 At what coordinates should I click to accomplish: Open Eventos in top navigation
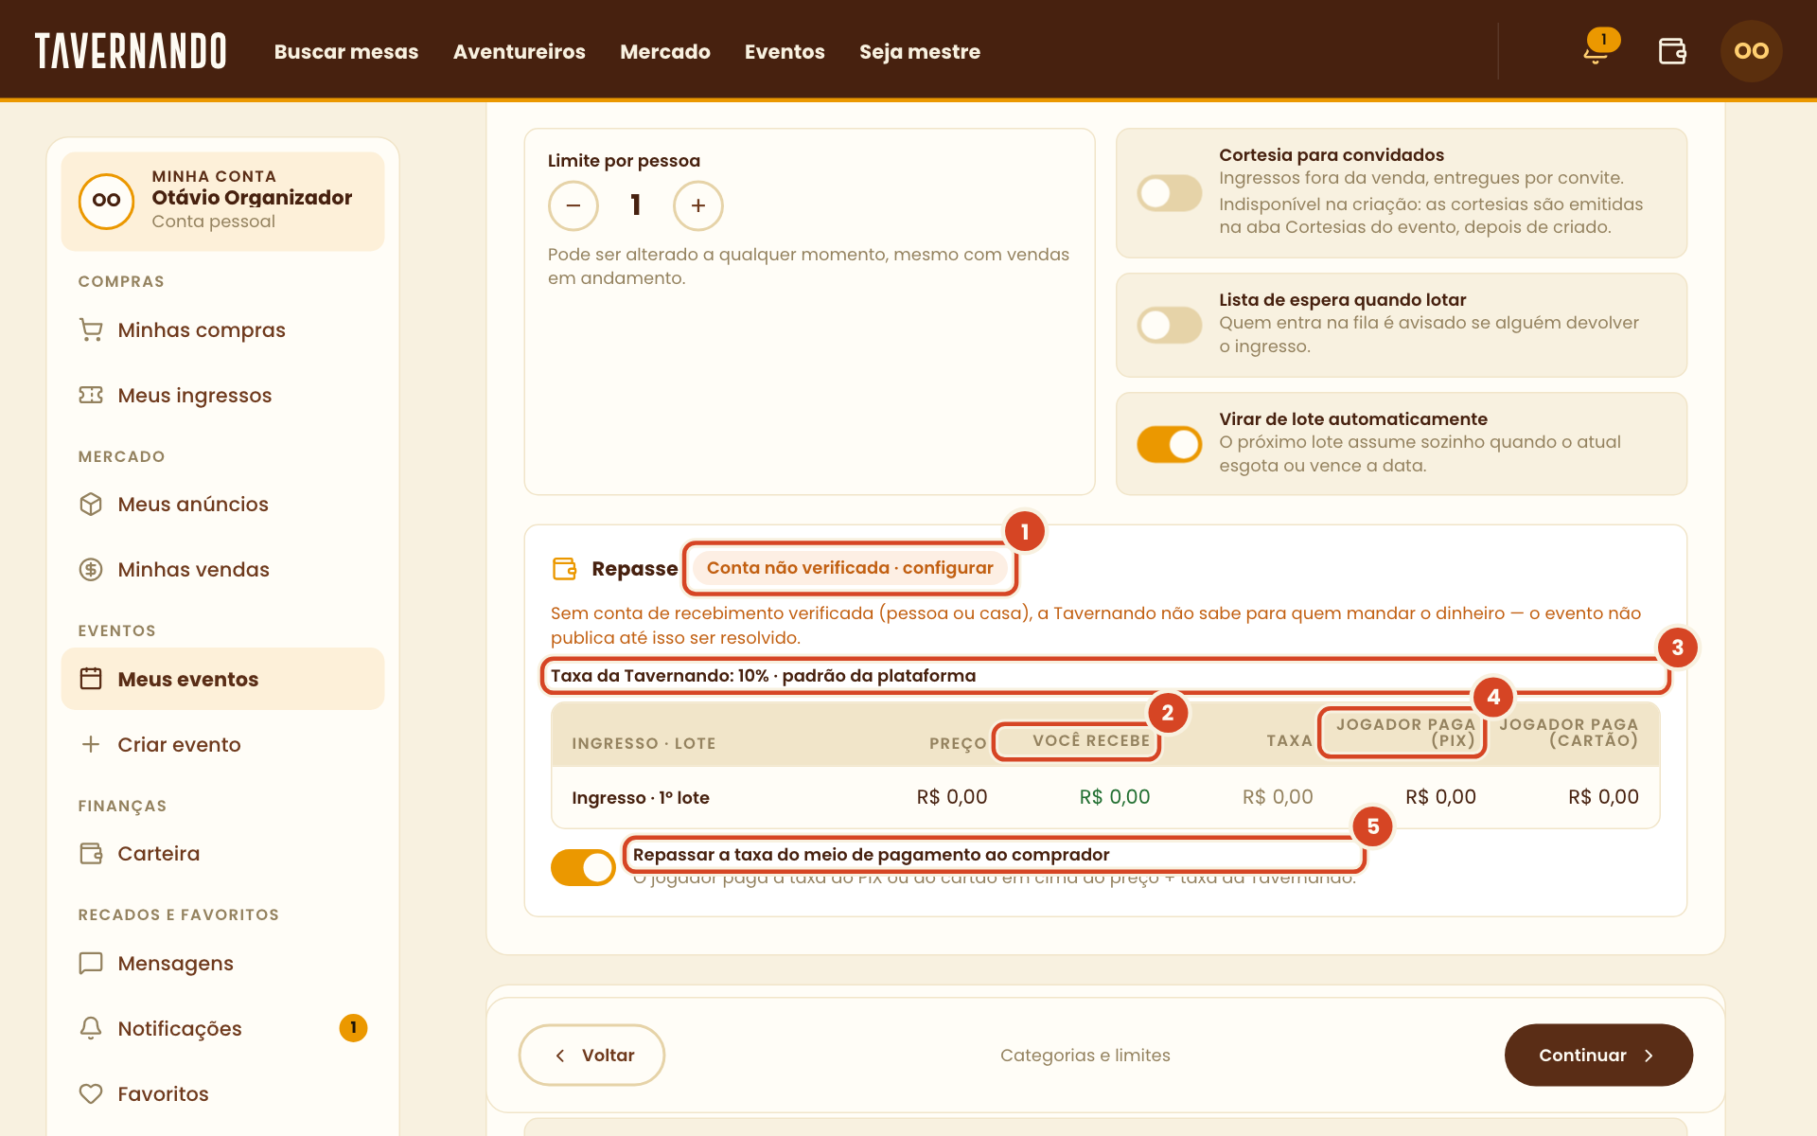pos(785,51)
